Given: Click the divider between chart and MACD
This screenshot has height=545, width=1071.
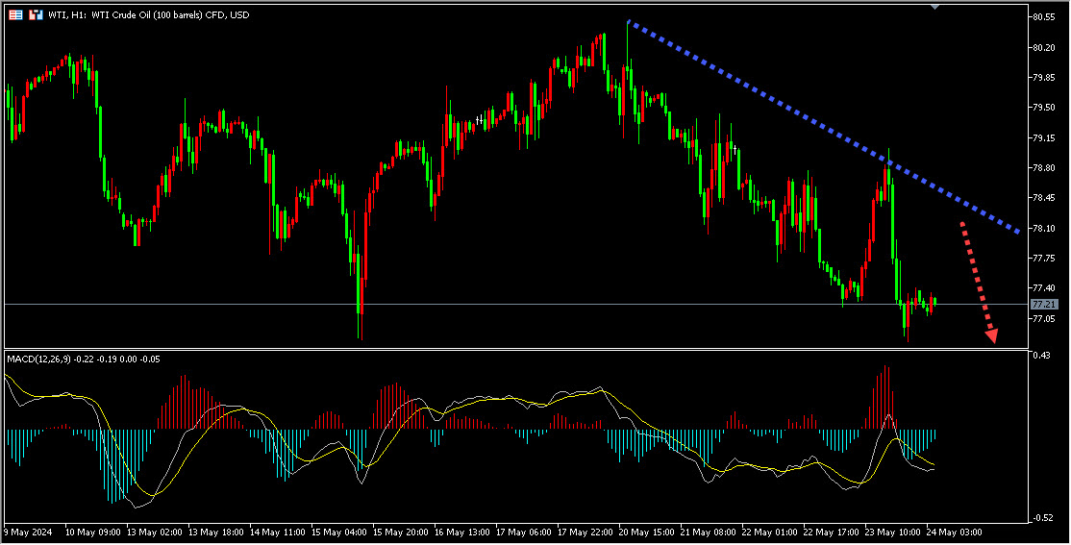Looking at the screenshot, I should [x=515, y=349].
